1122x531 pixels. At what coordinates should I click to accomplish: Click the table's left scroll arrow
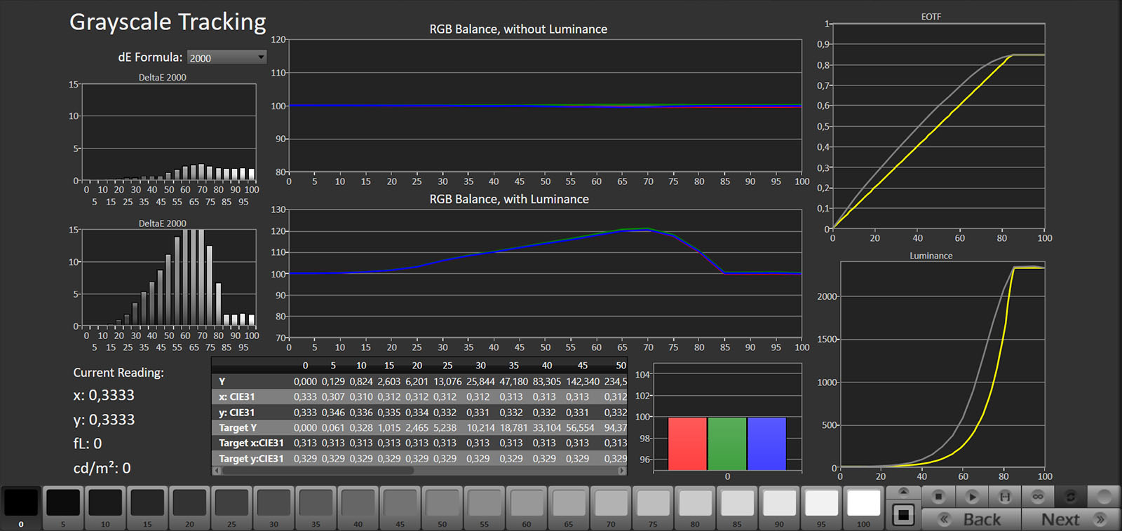217,471
